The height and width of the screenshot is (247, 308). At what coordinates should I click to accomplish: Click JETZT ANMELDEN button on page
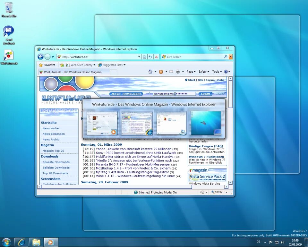[x=126, y=94]
